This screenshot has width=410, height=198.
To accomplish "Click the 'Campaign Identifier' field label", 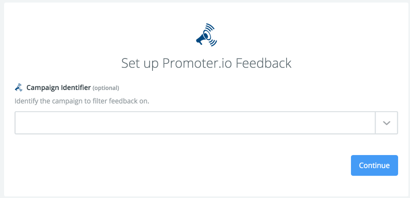I will pyautogui.click(x=59, y=87).
